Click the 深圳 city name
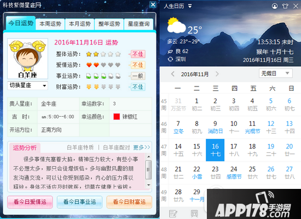 tap(181, 59)
